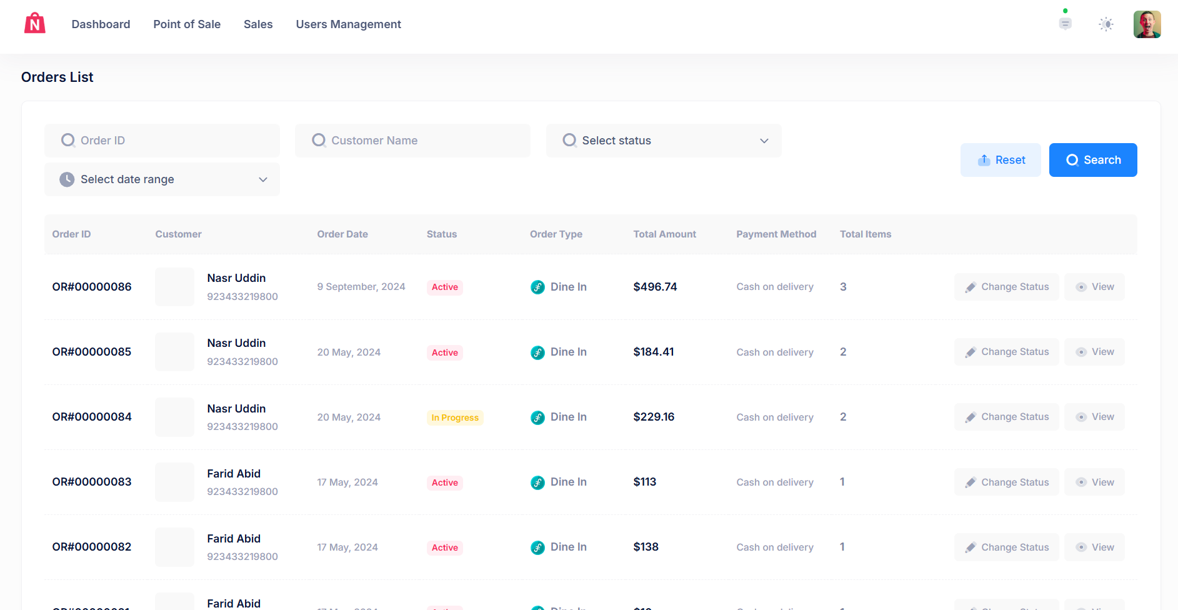Focus the Order ID search field
Viewport: 1178px width, 610px height.
point(169,141)
